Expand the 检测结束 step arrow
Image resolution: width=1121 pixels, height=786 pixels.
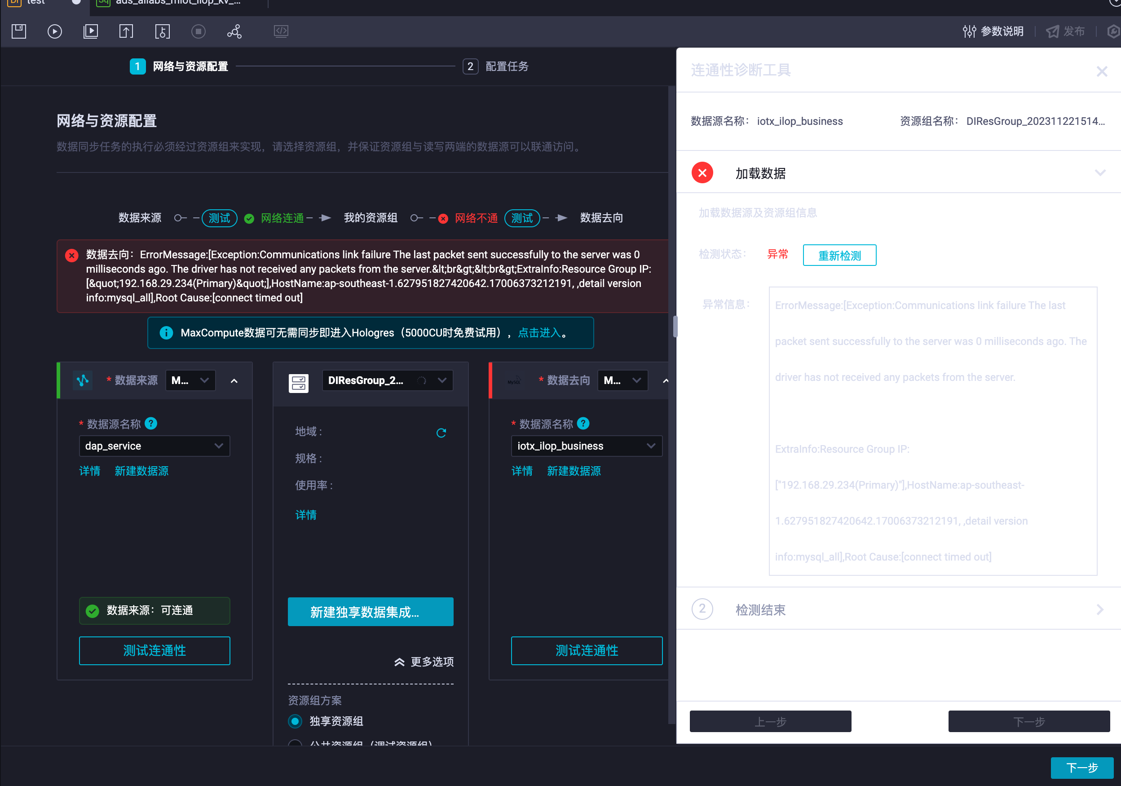[1100, 609]
